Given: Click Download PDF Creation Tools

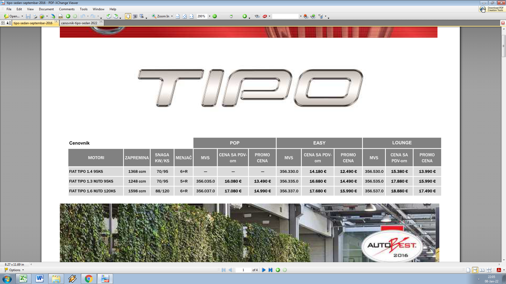Looking at the screenshot, I should point(492,9).
